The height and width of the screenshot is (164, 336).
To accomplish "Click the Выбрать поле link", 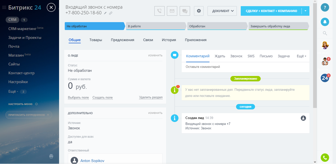I will pyautogui.click(x=78, y=98).
